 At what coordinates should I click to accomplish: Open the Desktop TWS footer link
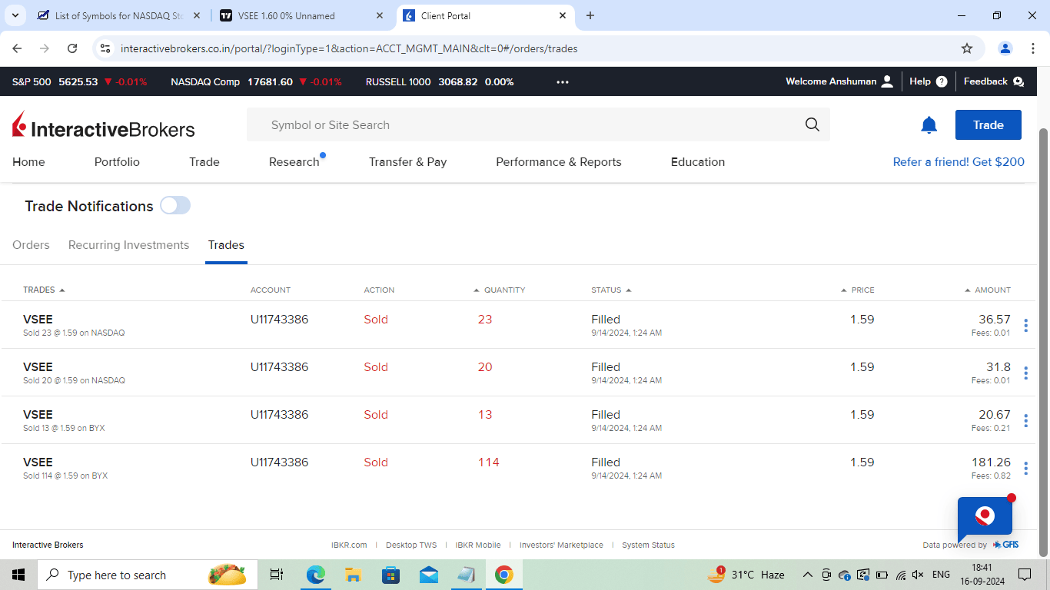click(411, 545)
